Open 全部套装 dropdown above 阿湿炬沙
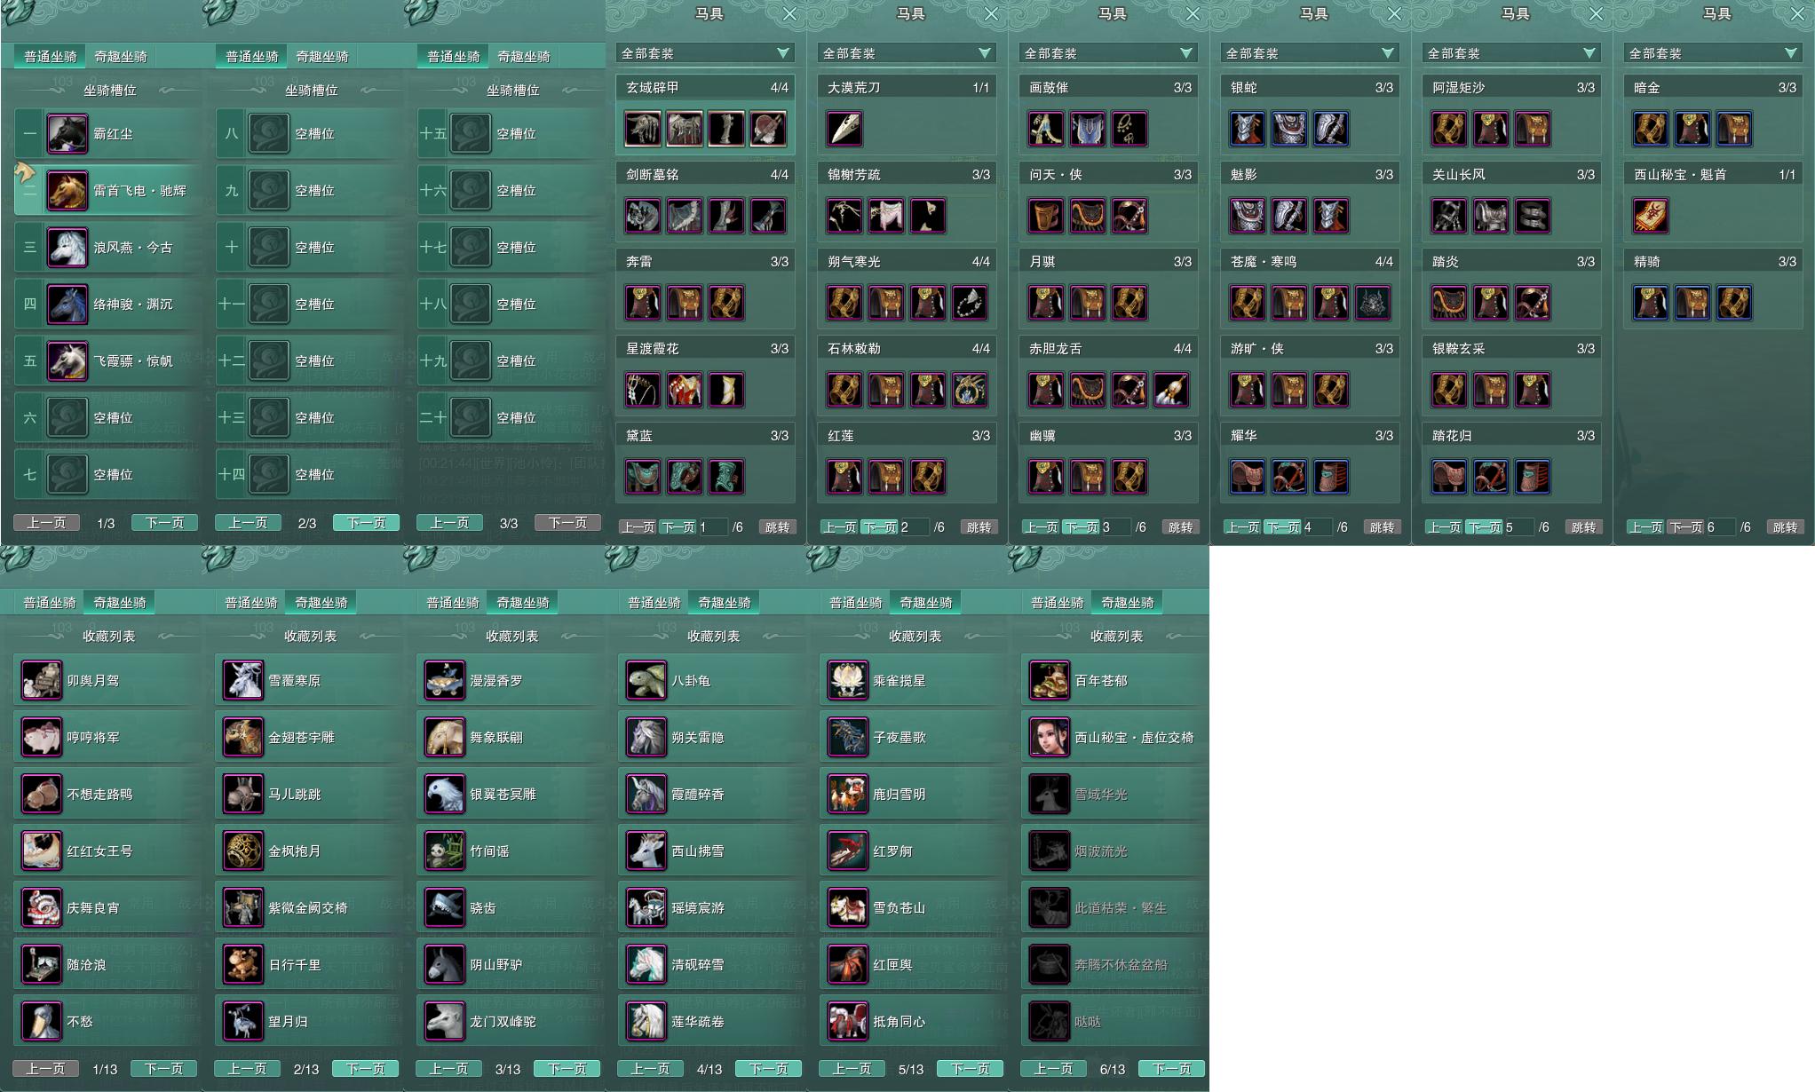 tap(1511, 53)
